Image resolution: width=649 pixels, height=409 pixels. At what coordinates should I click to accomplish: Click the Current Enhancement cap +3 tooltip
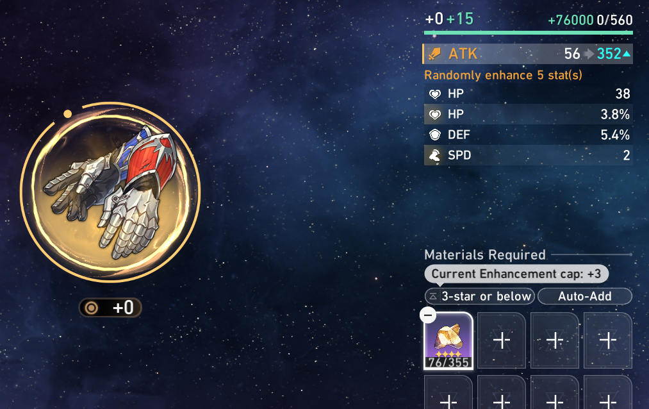516,274
